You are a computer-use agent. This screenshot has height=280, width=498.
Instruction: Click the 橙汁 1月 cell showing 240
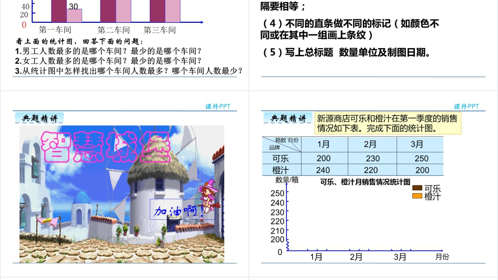pyautogui.click(x=324, y=170)
